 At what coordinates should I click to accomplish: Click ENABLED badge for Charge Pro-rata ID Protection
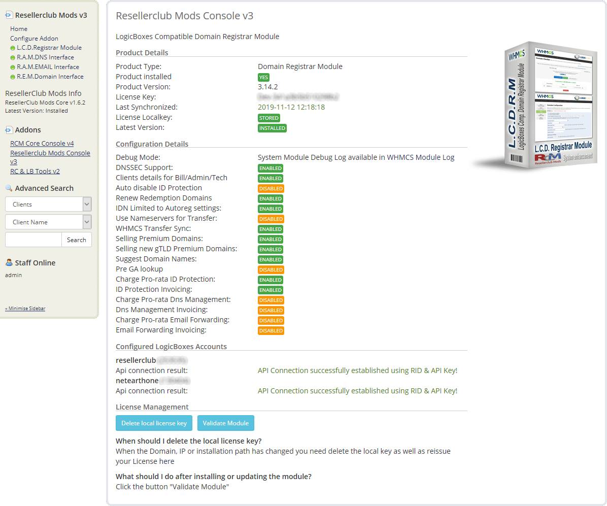[271, 280]
